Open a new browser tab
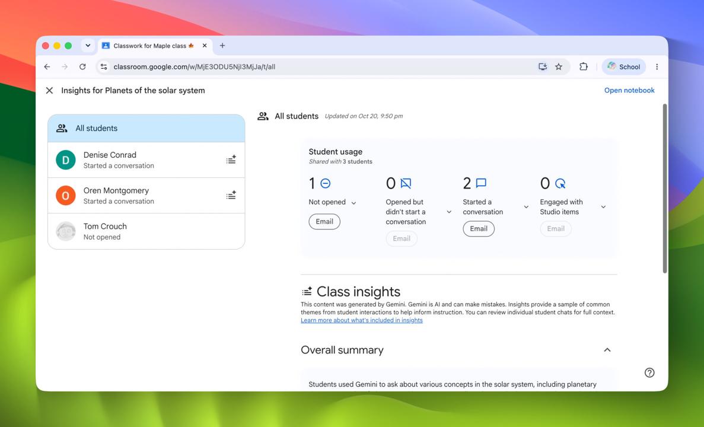 point(222,45)
